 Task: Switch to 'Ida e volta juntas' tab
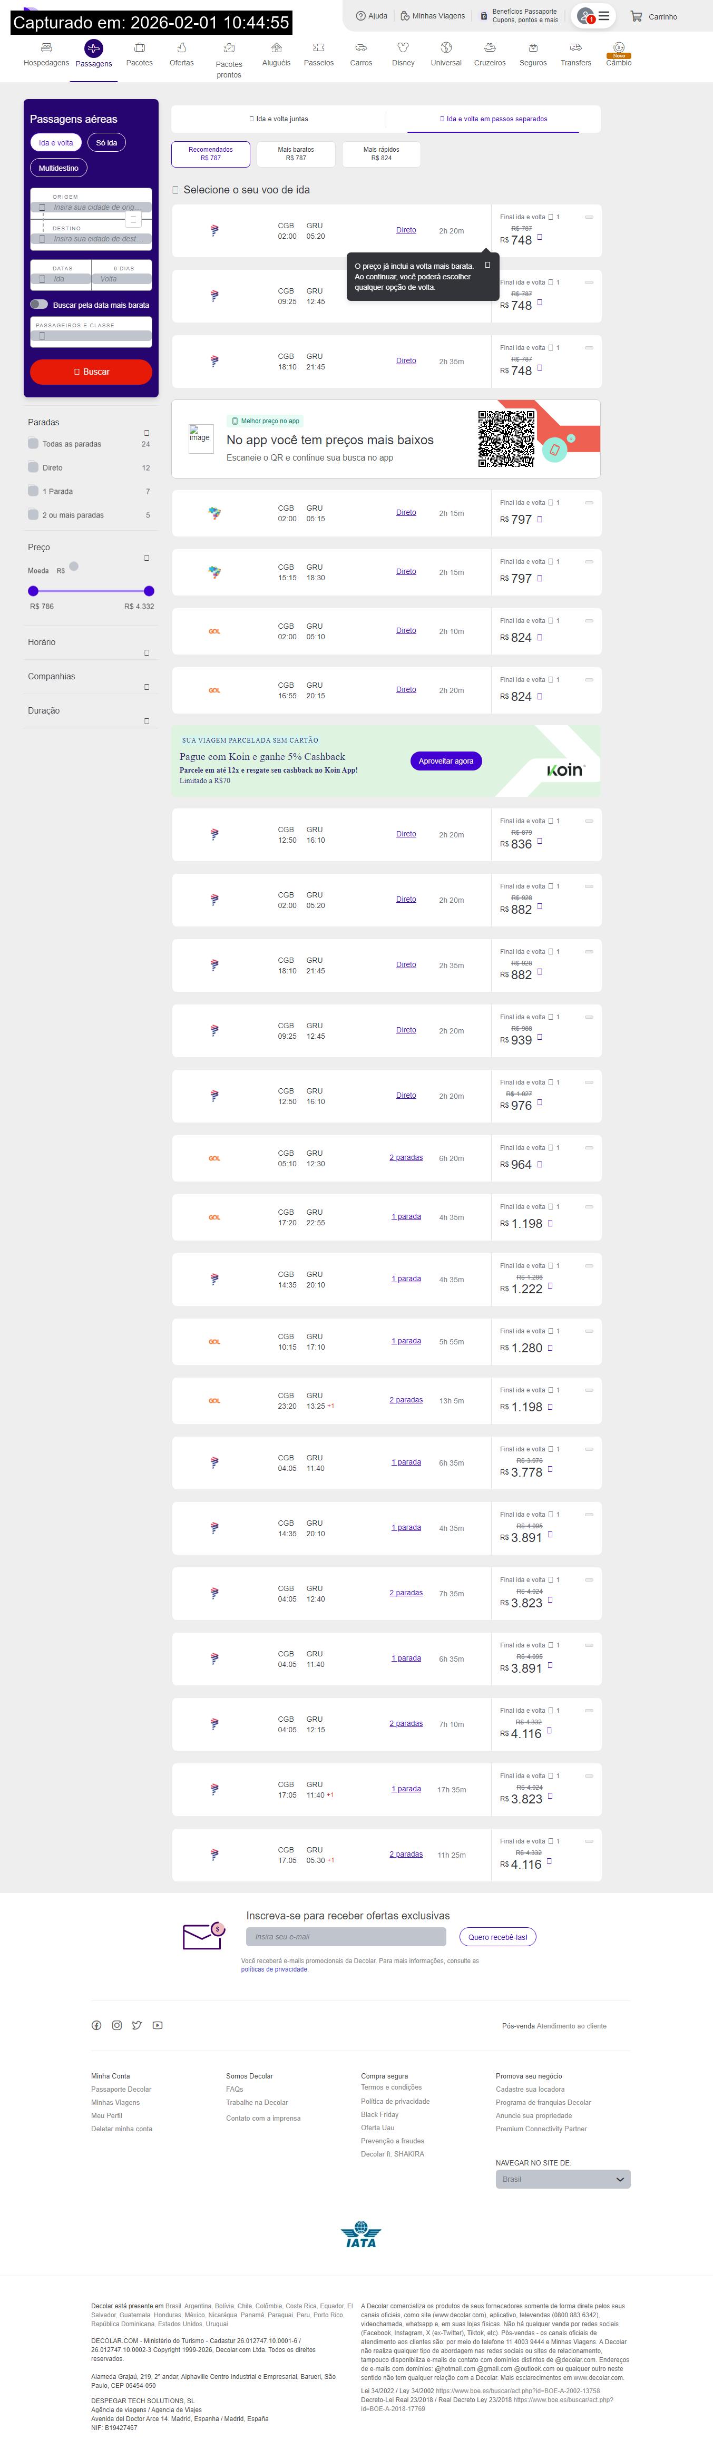279,119
